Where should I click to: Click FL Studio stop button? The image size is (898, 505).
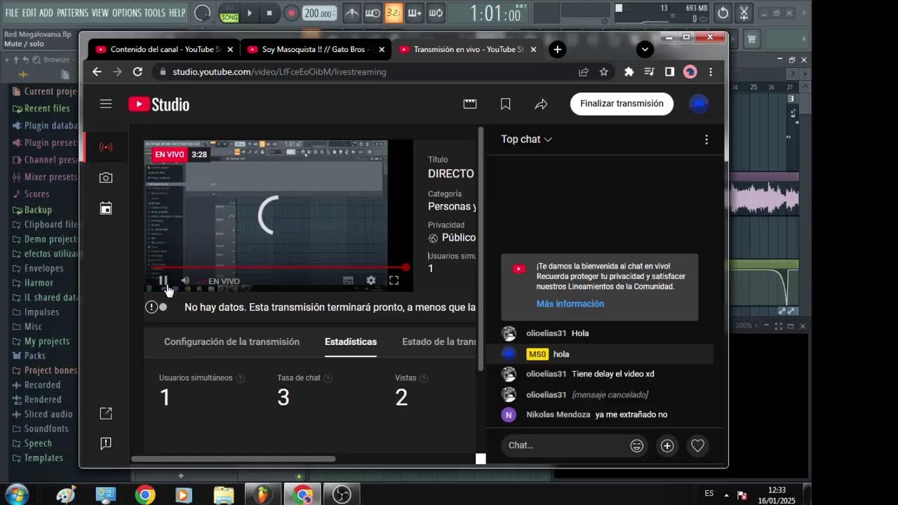[x=269, y=13]
